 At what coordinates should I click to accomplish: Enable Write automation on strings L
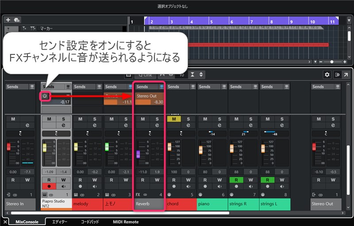click(x=282, y=180)
